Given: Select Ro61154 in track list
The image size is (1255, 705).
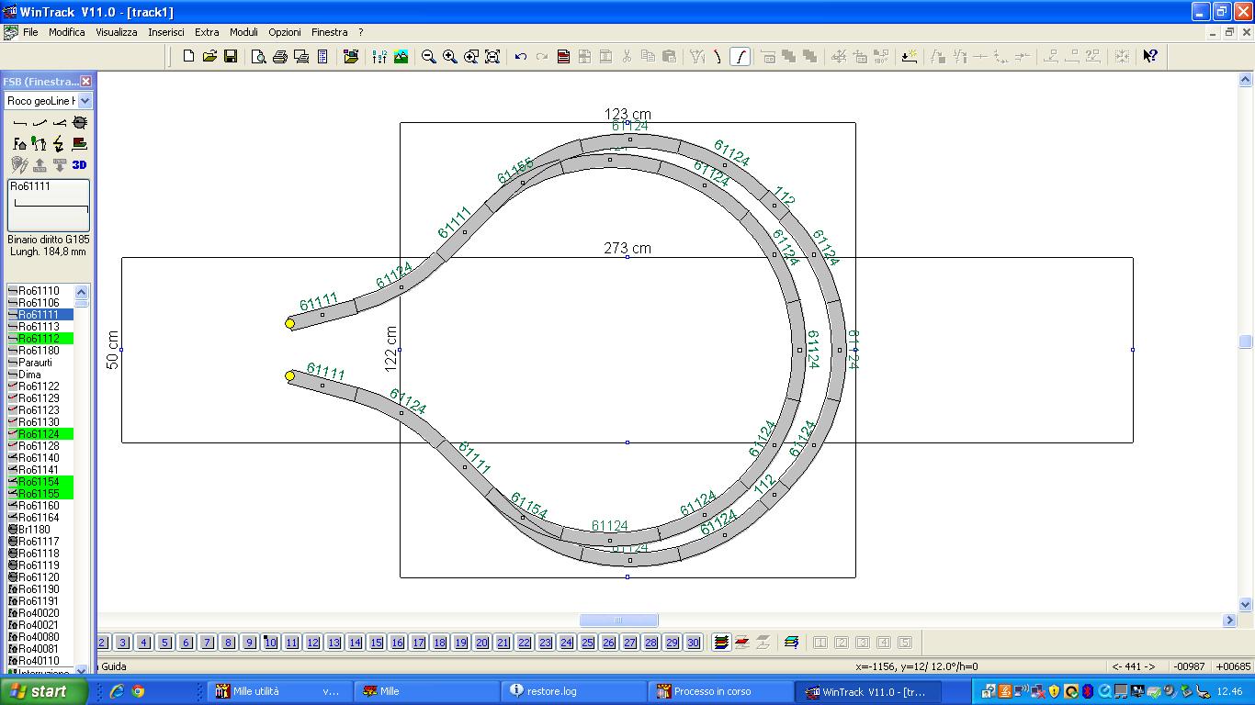Looking at the screenshot, I should coord(40,482).
